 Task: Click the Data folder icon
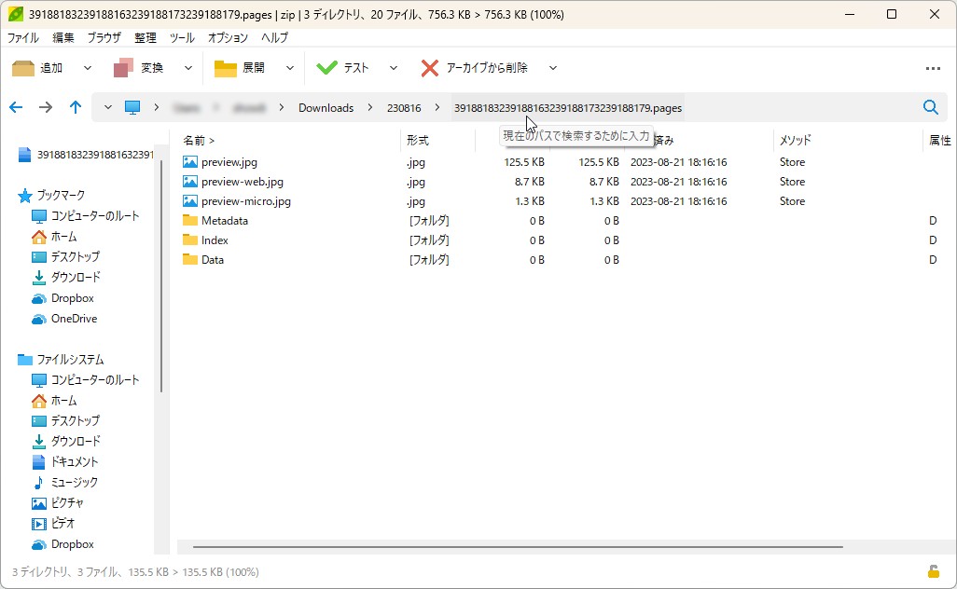coord(189,259)
